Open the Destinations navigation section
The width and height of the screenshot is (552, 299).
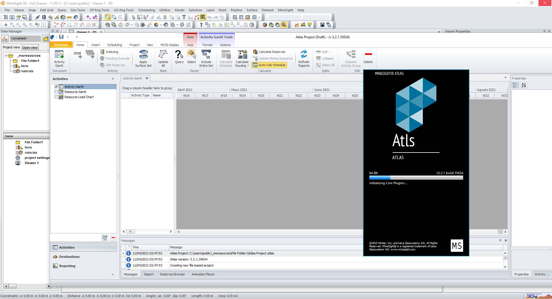[x=84, y=257]
